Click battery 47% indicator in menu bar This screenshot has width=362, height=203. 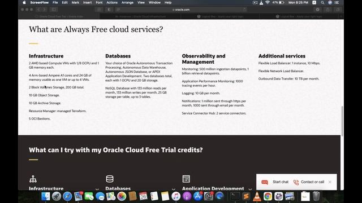pyautogui.click(x=278, y=2)
